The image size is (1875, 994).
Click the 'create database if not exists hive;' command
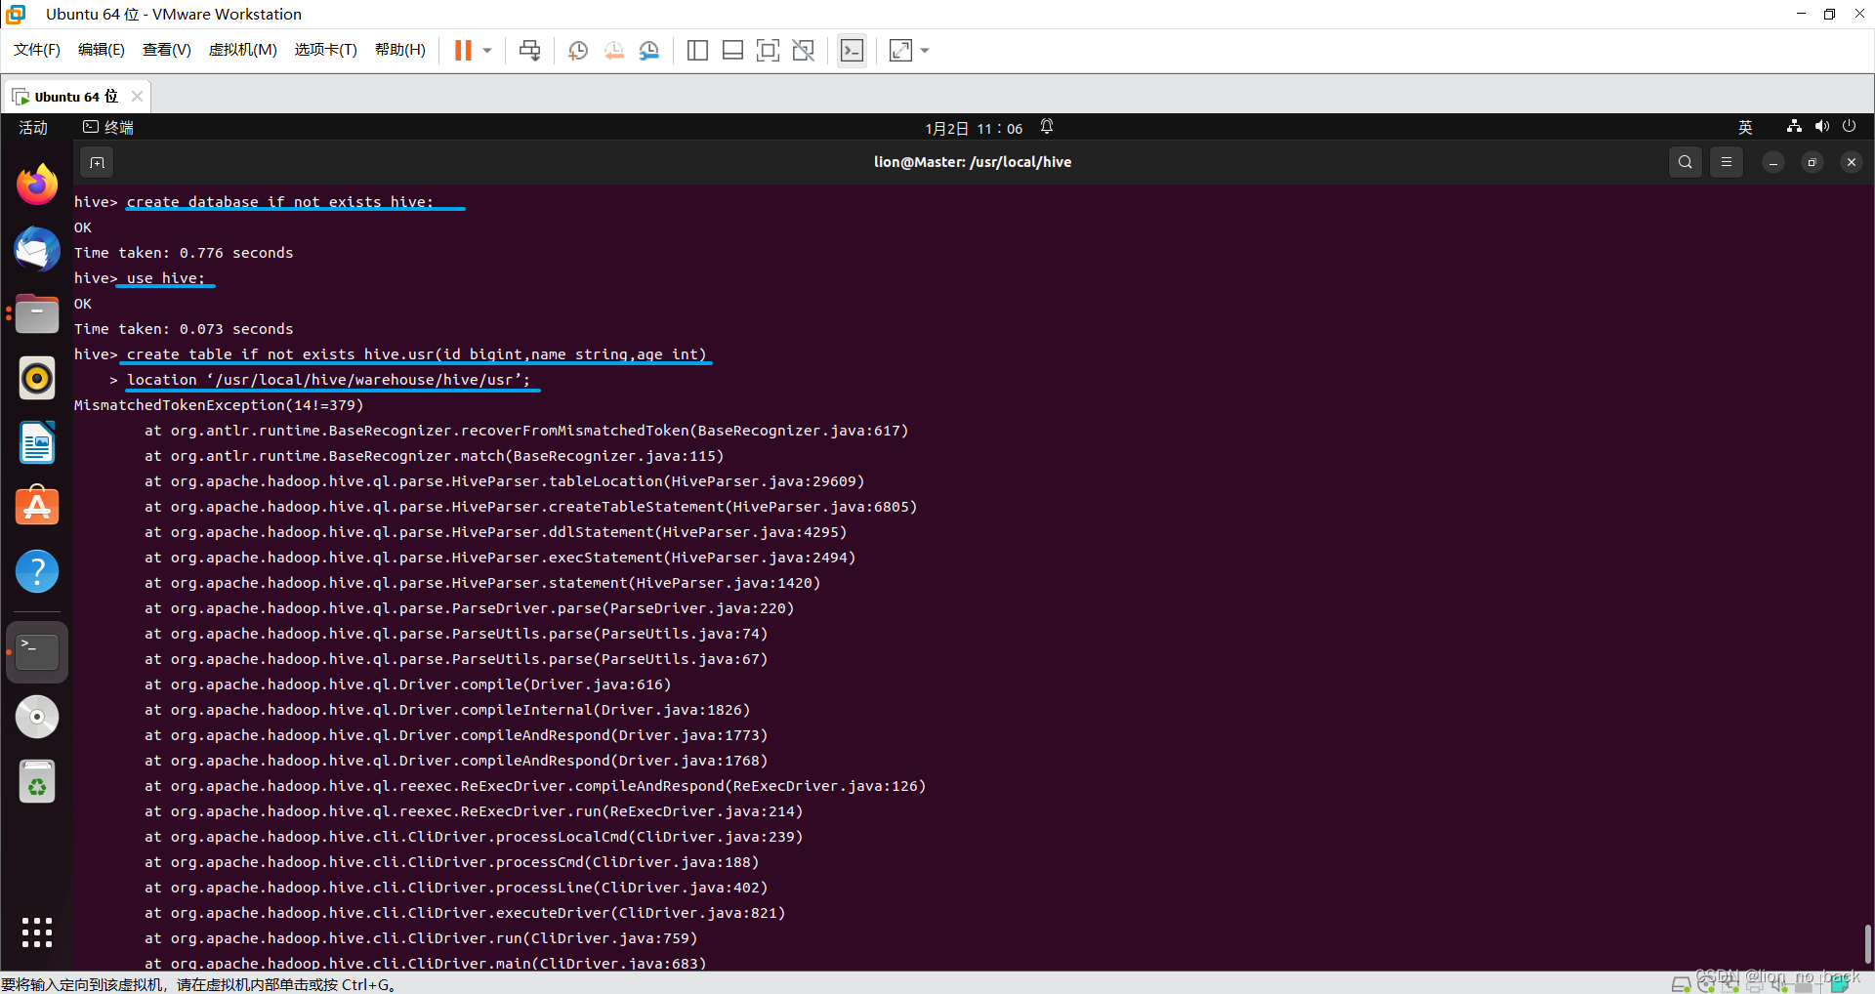pyautogui.click(x=280, y=202)
